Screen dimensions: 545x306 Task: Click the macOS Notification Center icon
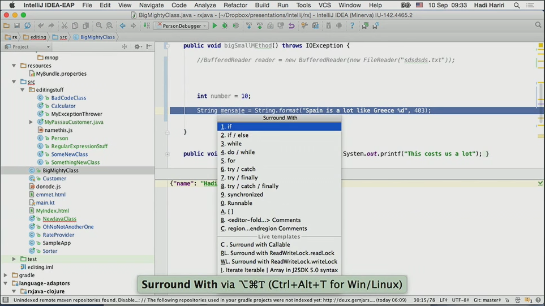click(x=530, y=5)
